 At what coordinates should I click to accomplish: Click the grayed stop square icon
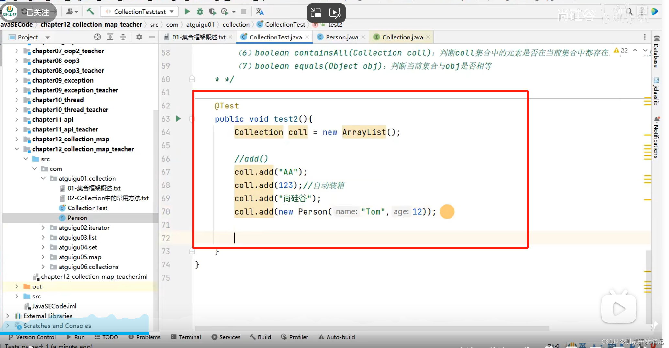(x=244, y=12)
